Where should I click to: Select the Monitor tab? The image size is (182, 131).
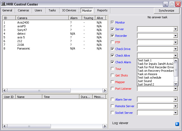[x=87, y=11]
